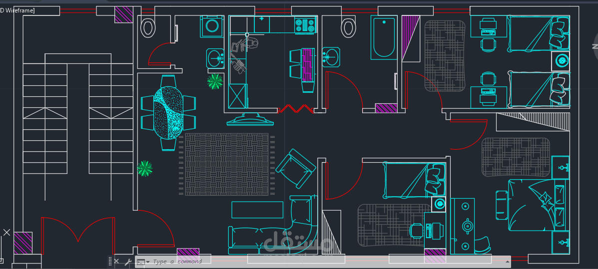The width and height of the screenshot is (598, 269).
Task: Expand command history arrow at command line end
Action: tap(508, 262)
